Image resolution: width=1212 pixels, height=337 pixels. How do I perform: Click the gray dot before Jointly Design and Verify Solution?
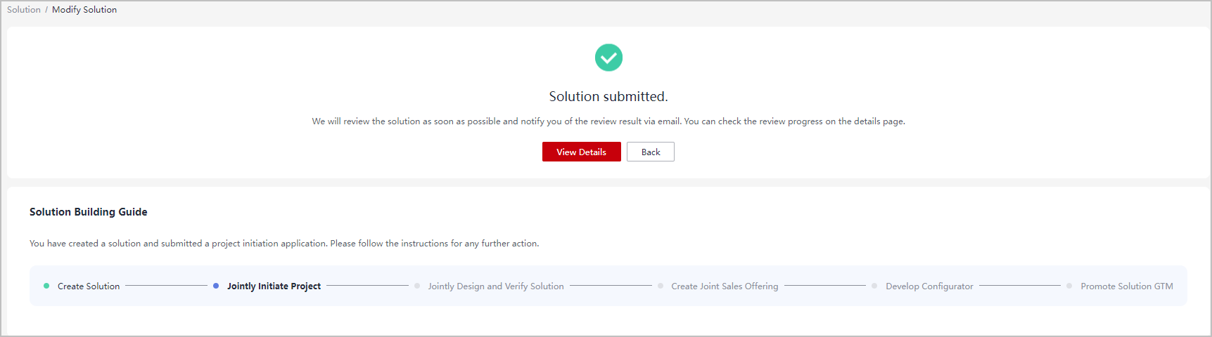click(417, 286)
